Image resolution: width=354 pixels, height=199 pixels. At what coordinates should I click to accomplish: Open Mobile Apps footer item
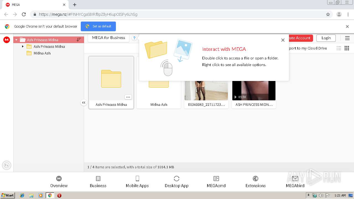click(x=137, y=182)
